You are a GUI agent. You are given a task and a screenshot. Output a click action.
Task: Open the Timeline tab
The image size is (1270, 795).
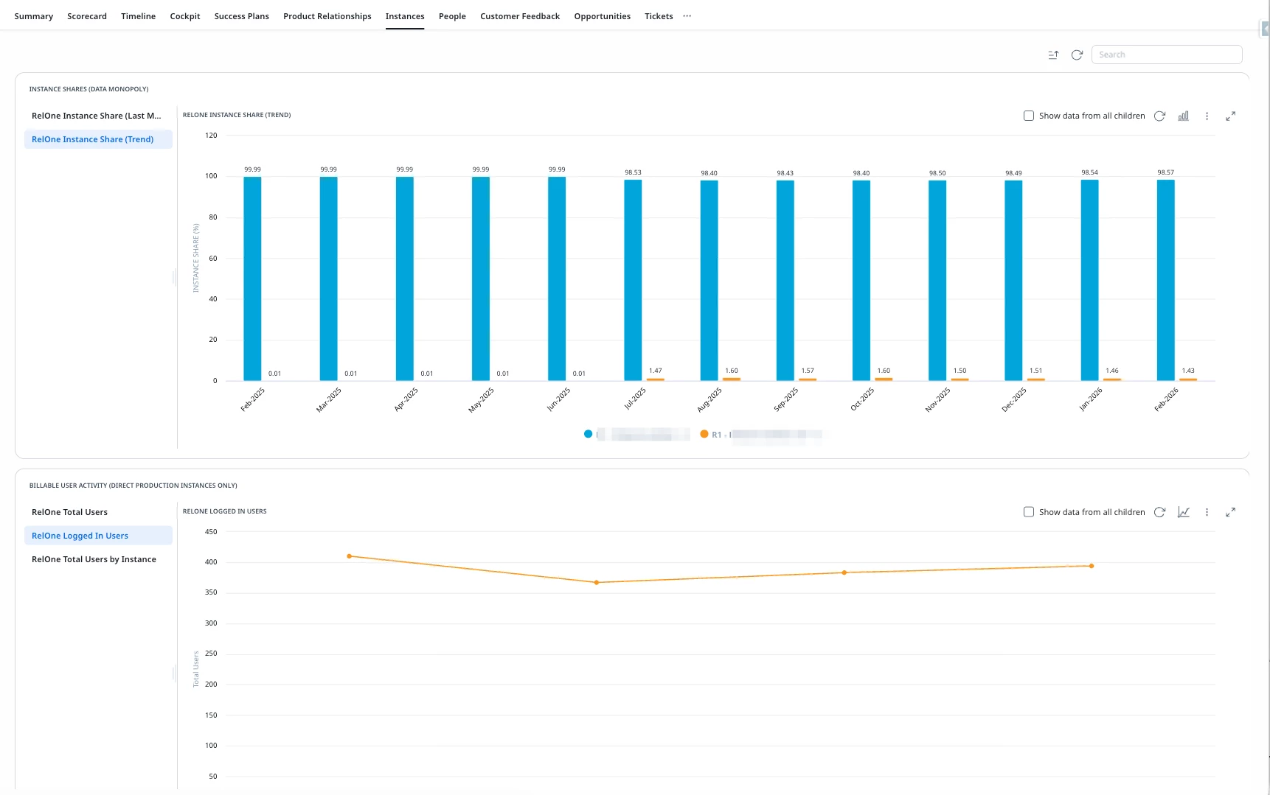tap(138, 16)
